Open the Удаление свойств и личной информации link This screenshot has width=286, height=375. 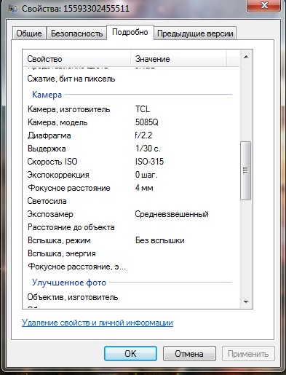pos(98,323)
